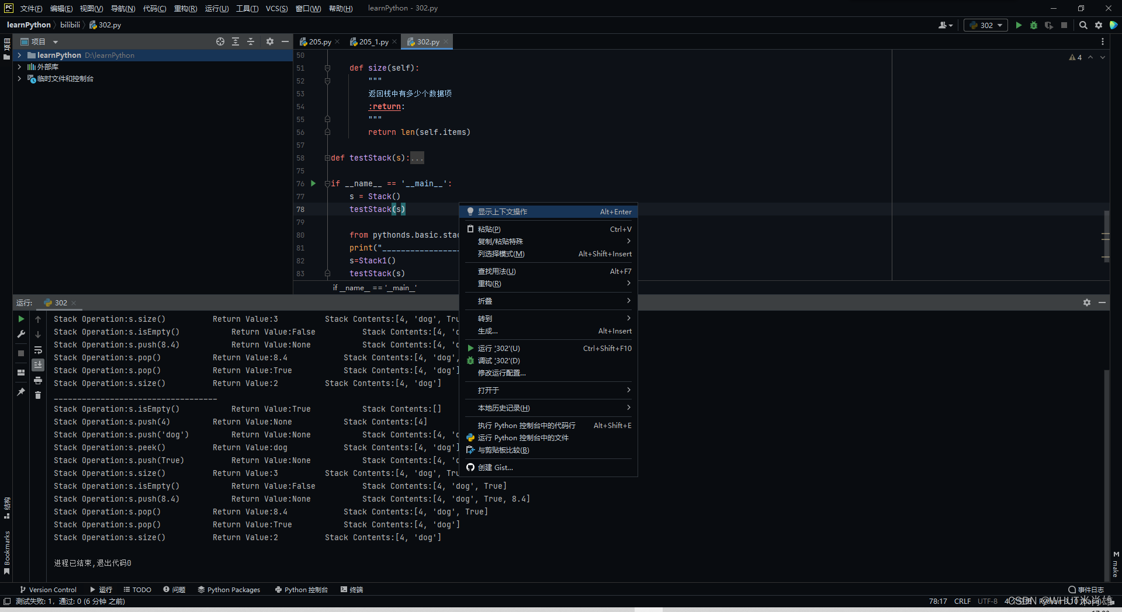Viewport: 1122px width, 612px height.
Task: Toggle Soft-Wrap in the console toolbar
Action: 38,350
